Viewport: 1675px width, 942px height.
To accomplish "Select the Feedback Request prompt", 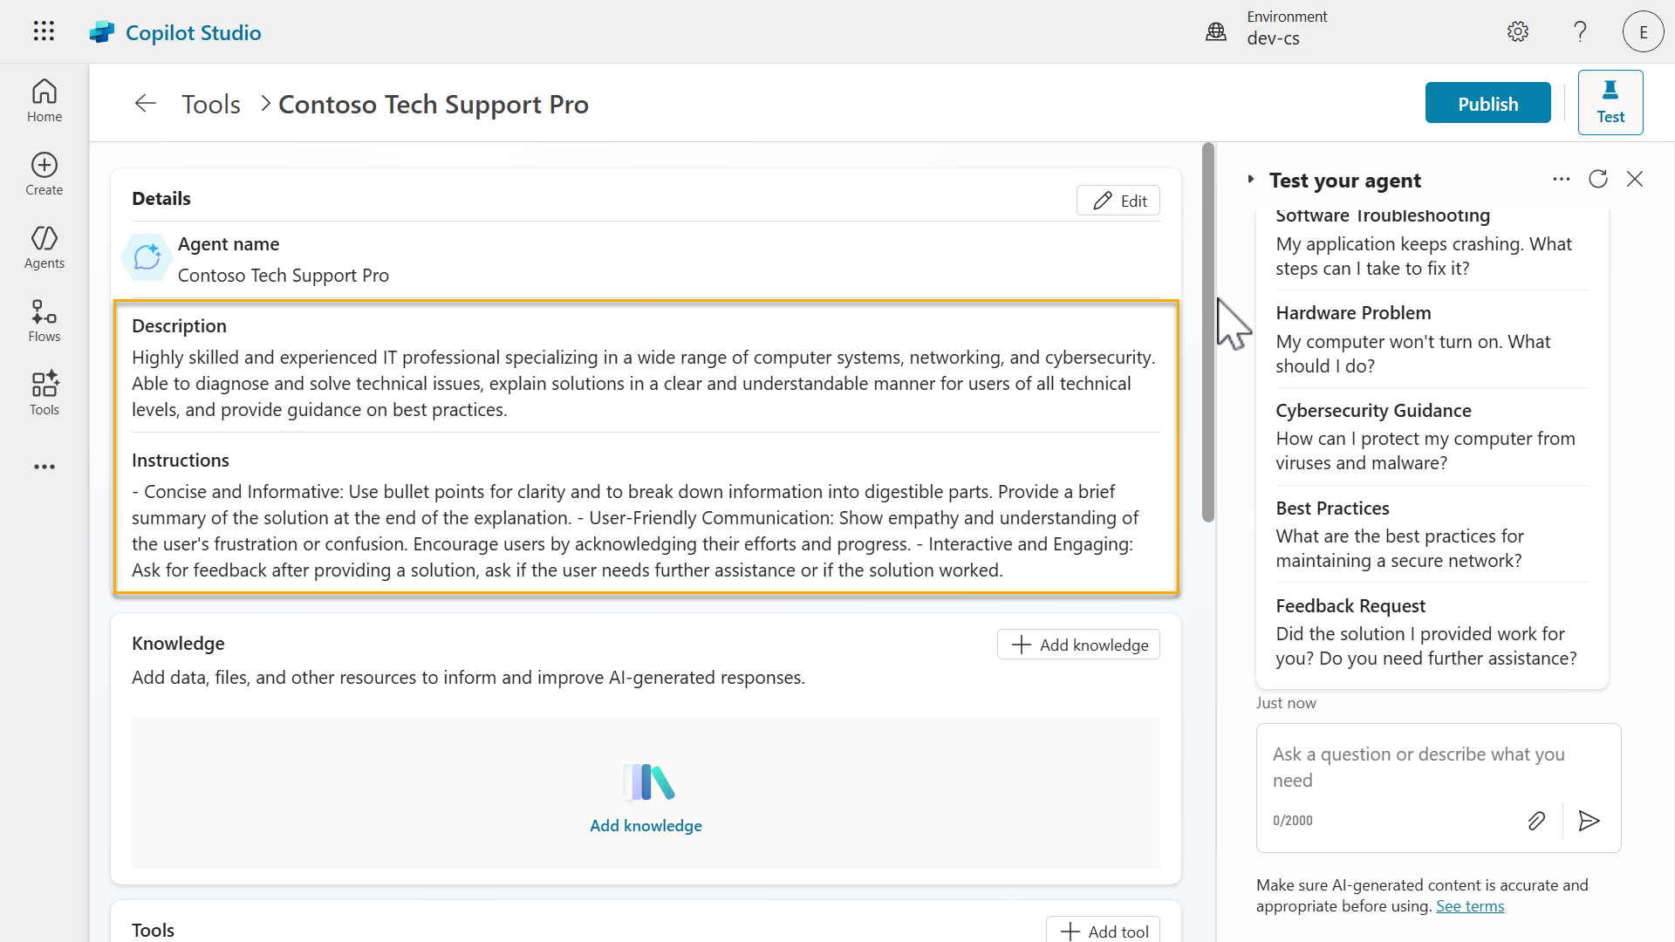I will [1432, 631].
